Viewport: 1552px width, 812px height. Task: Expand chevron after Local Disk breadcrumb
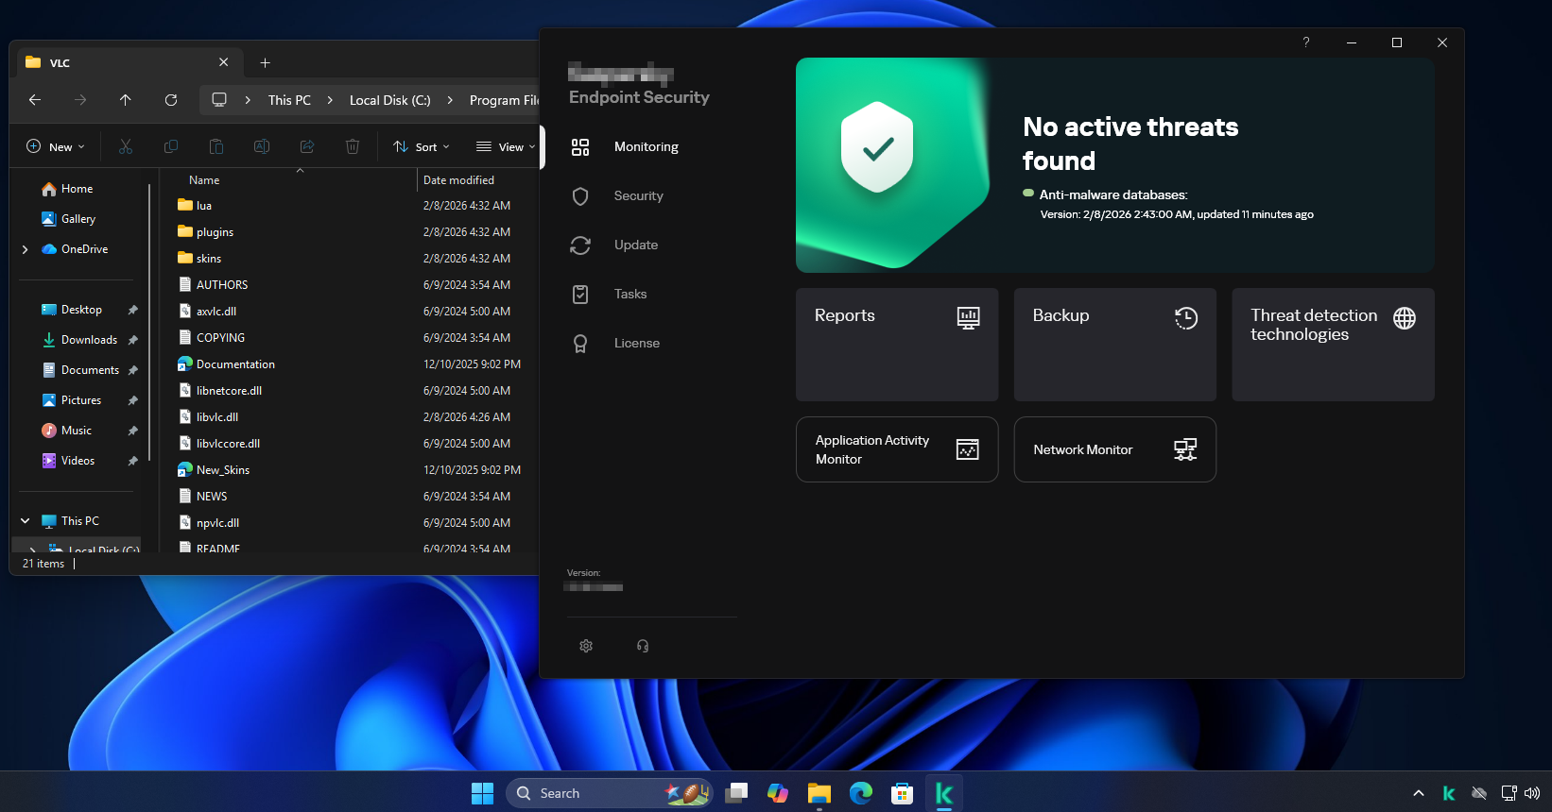click(450, 100)
